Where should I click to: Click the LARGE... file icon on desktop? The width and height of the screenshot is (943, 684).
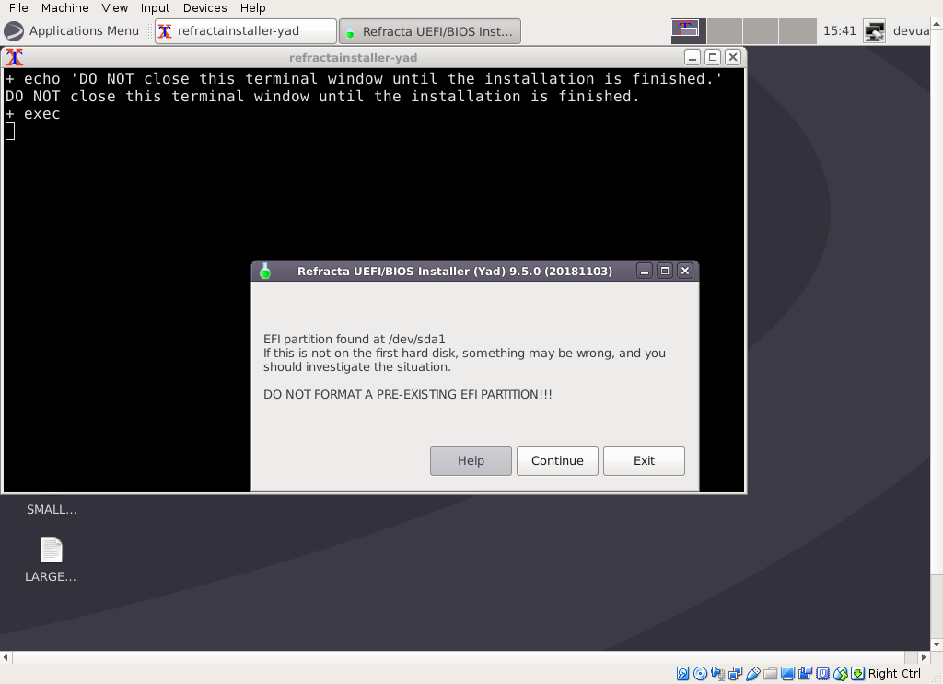pos(52,550)
